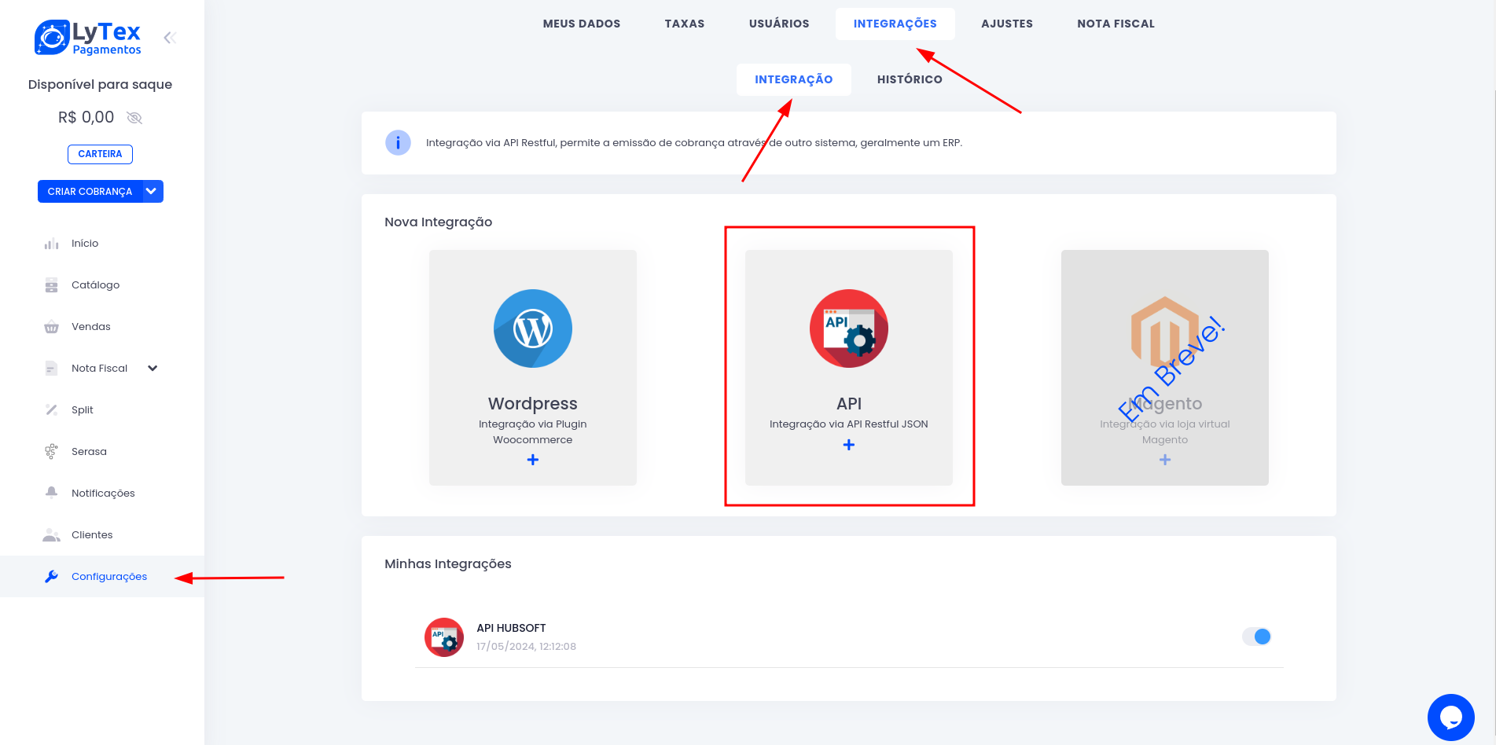Click the Clientes people icon
1496x745 pixels.
click(51, 535)
